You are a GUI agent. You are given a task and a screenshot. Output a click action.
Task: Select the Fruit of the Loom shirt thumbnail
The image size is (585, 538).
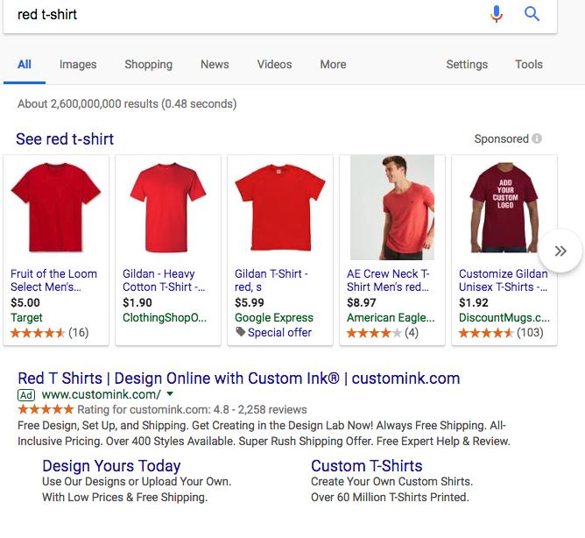[x=56, y=207]
